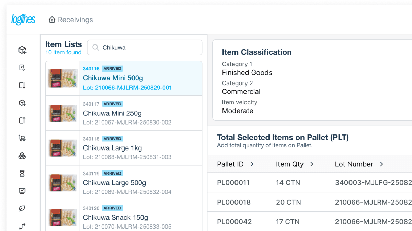This screenshot has width=412, height=231.
Task: Select the put-away down-arrow sidebar icon
Action: 22,85
